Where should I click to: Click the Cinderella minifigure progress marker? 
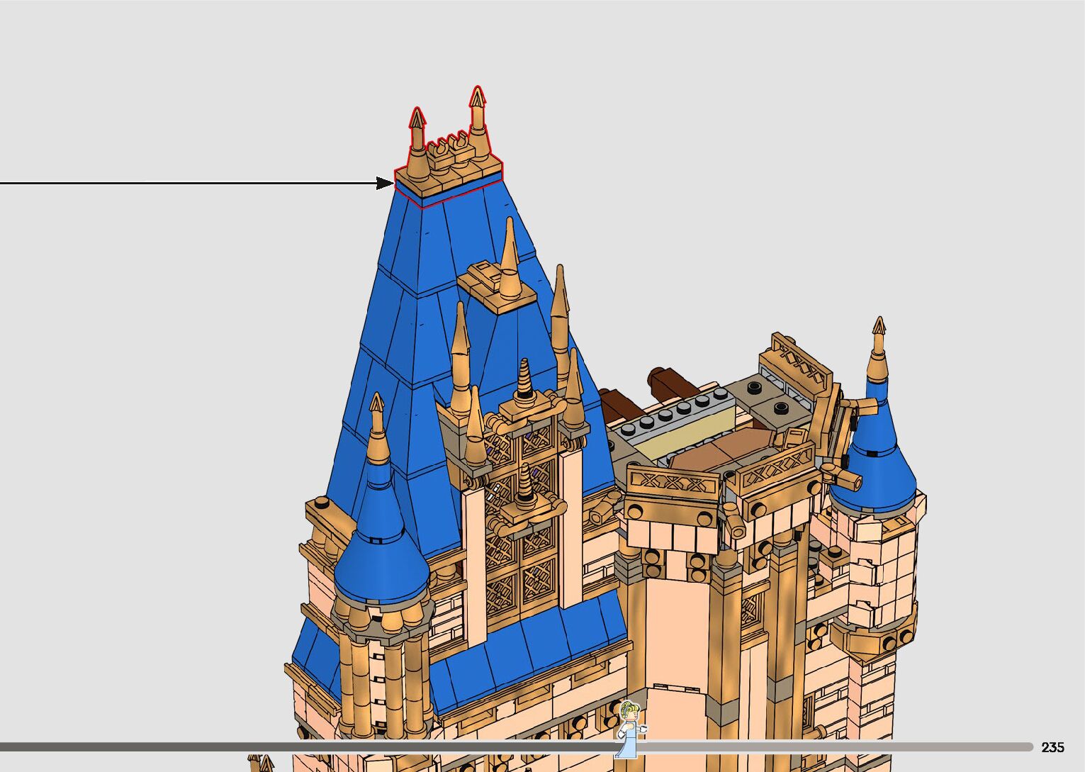point(628,727)
